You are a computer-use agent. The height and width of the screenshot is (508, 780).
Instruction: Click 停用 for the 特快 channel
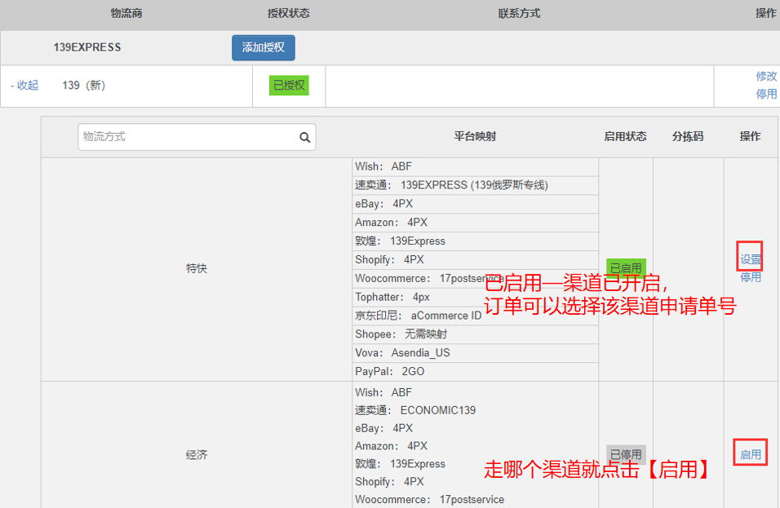point(750,277)
